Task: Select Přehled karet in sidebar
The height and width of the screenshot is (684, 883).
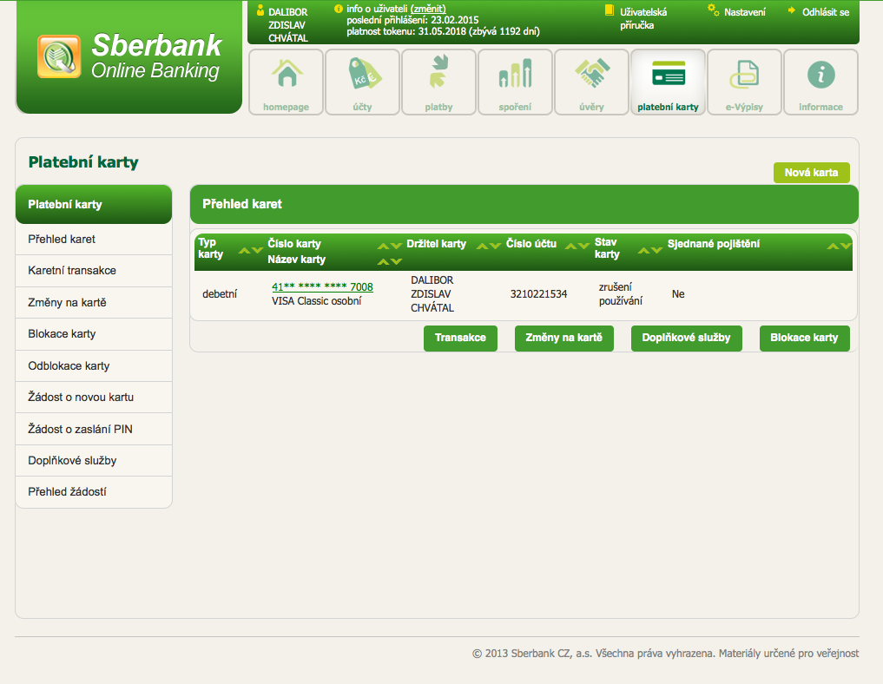Action: (94, 240)
